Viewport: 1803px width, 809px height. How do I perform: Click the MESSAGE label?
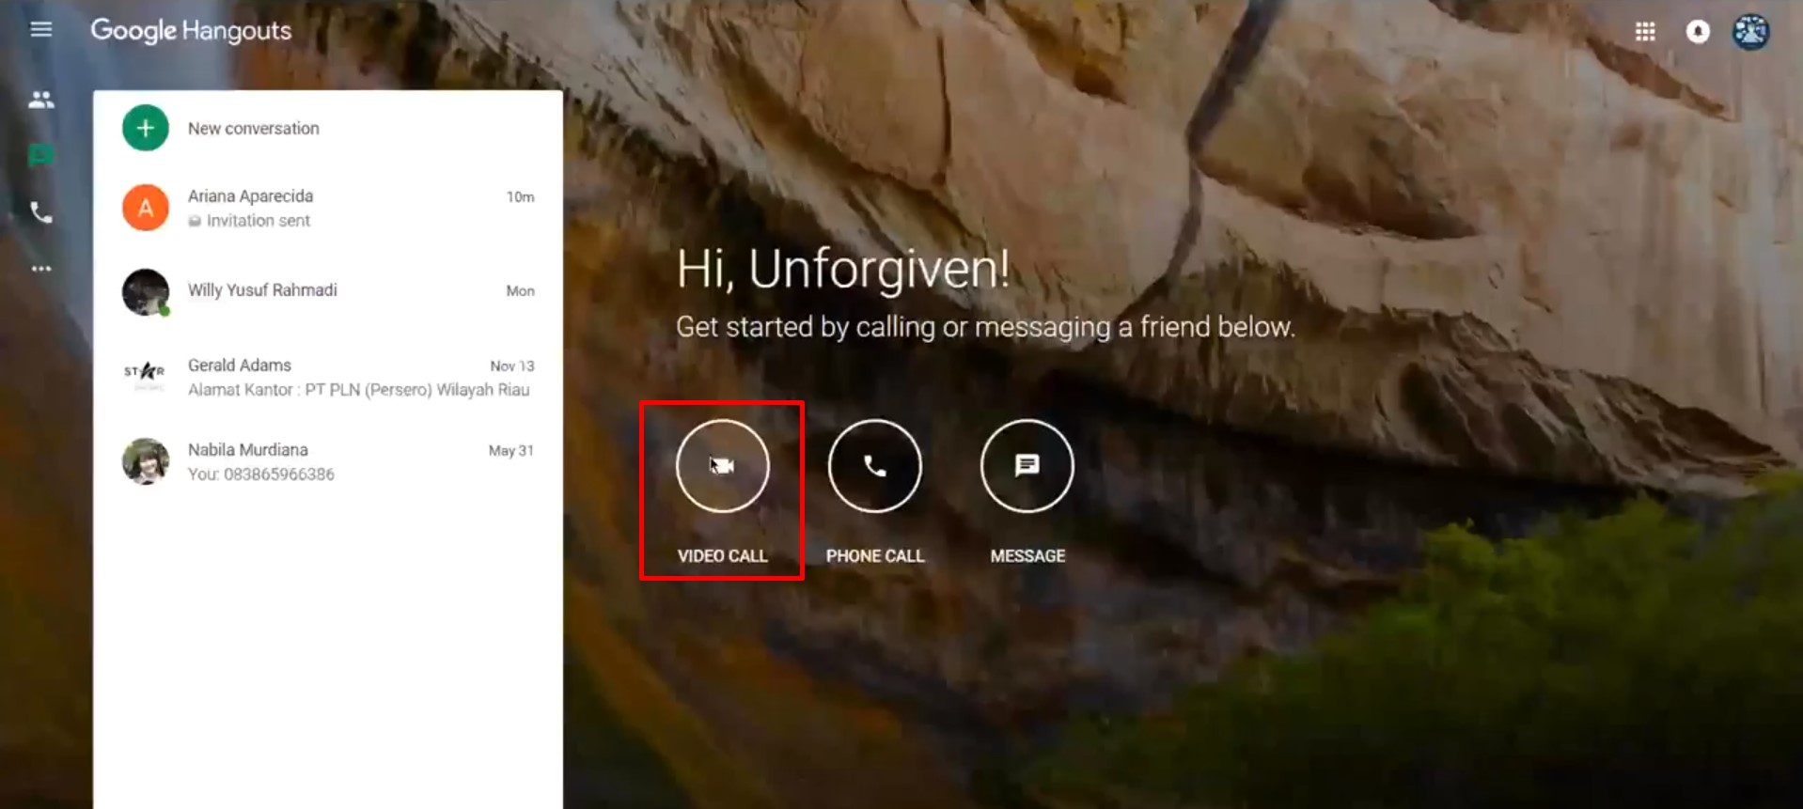click(1027, 556)
